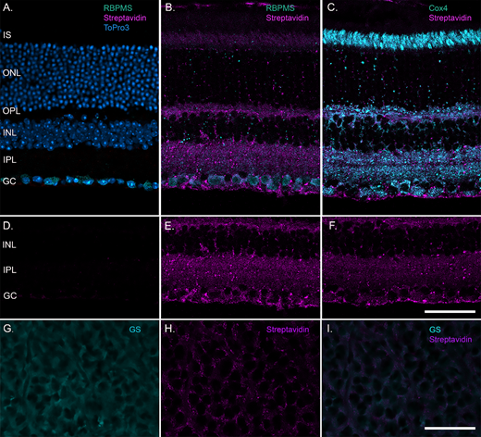Click the GS label in panel G
The width and height of the screenshot is (481, 437).
[x=135, y=330]
